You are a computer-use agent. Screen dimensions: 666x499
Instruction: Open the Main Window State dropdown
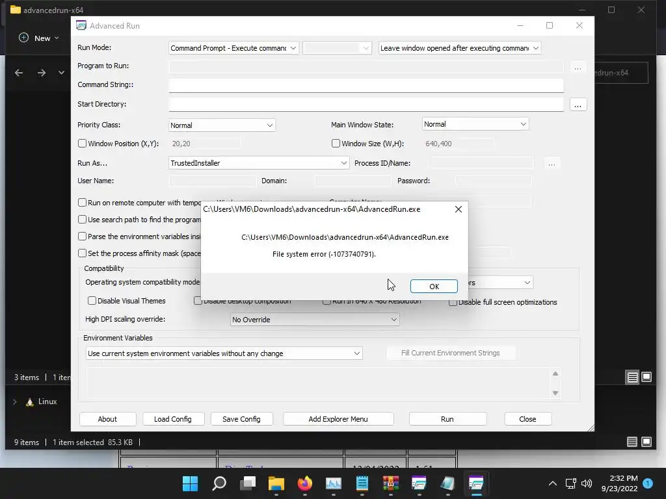click(x=475, y=124)
